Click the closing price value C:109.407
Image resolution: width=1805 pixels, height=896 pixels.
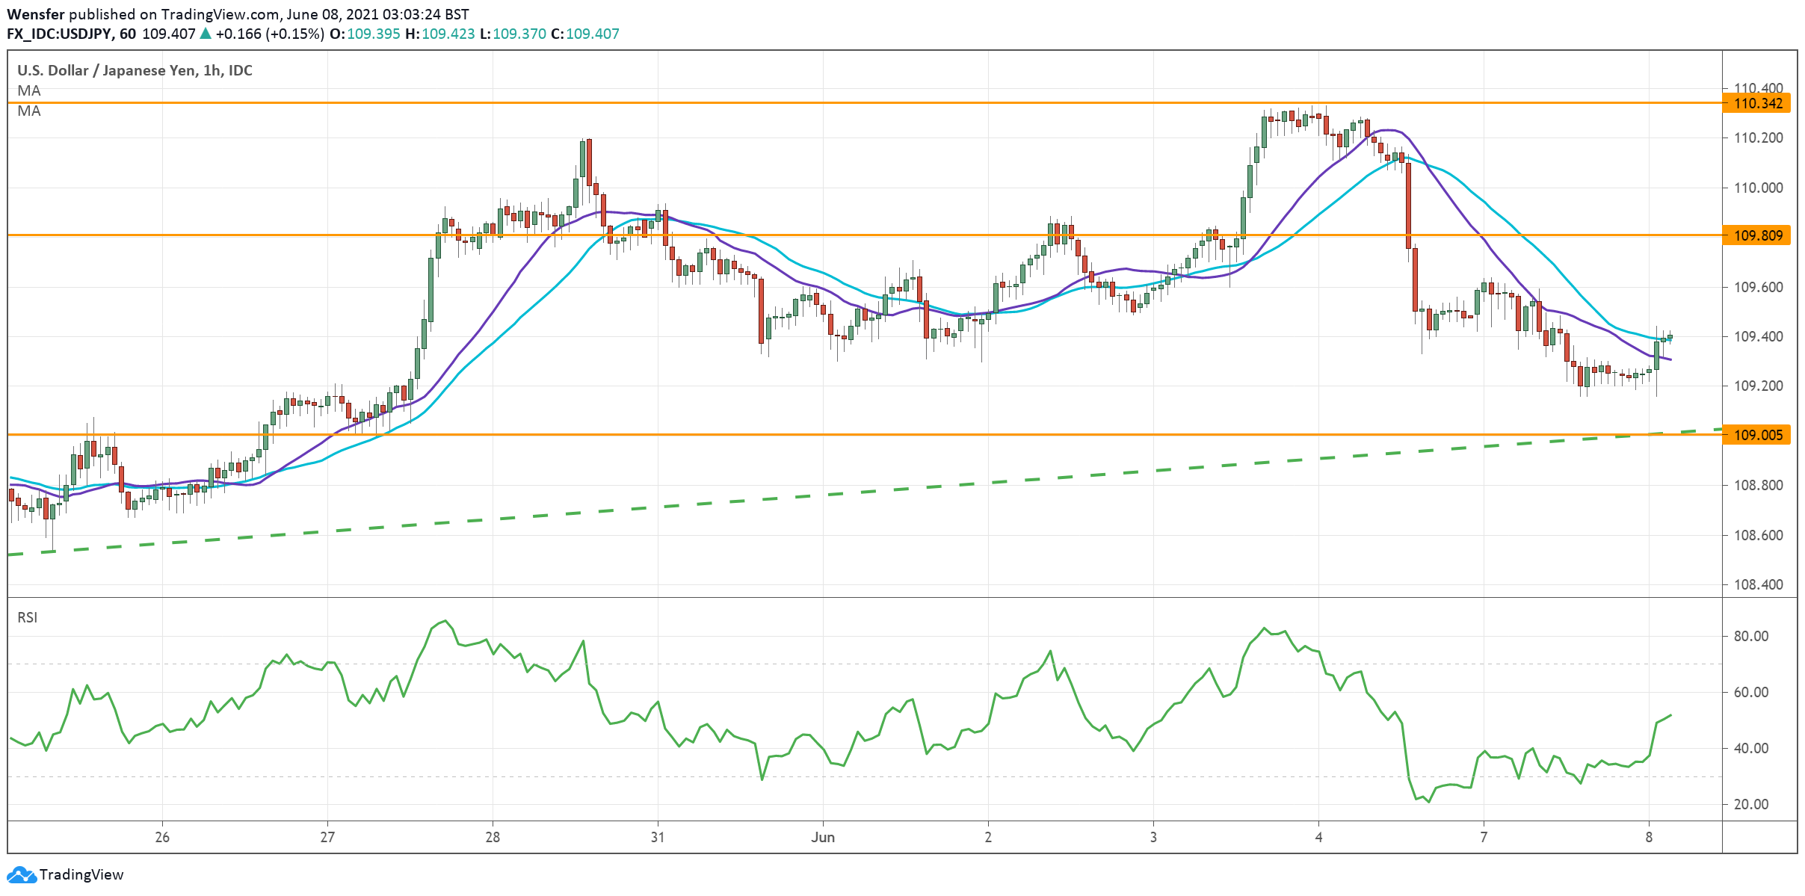[585, 34]
